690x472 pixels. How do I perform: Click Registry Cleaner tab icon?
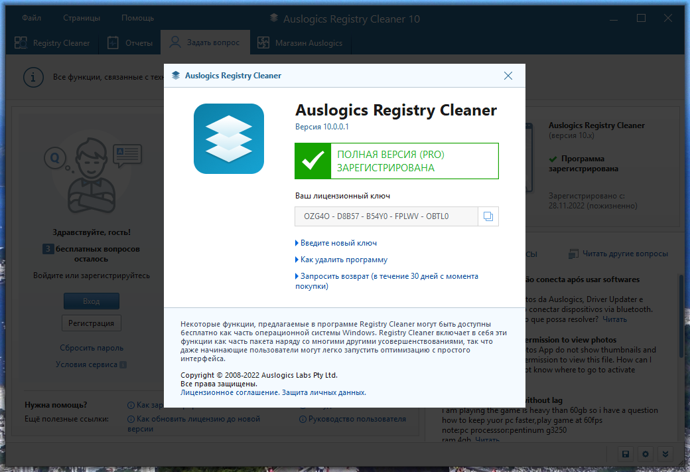(x=21, y=42)
